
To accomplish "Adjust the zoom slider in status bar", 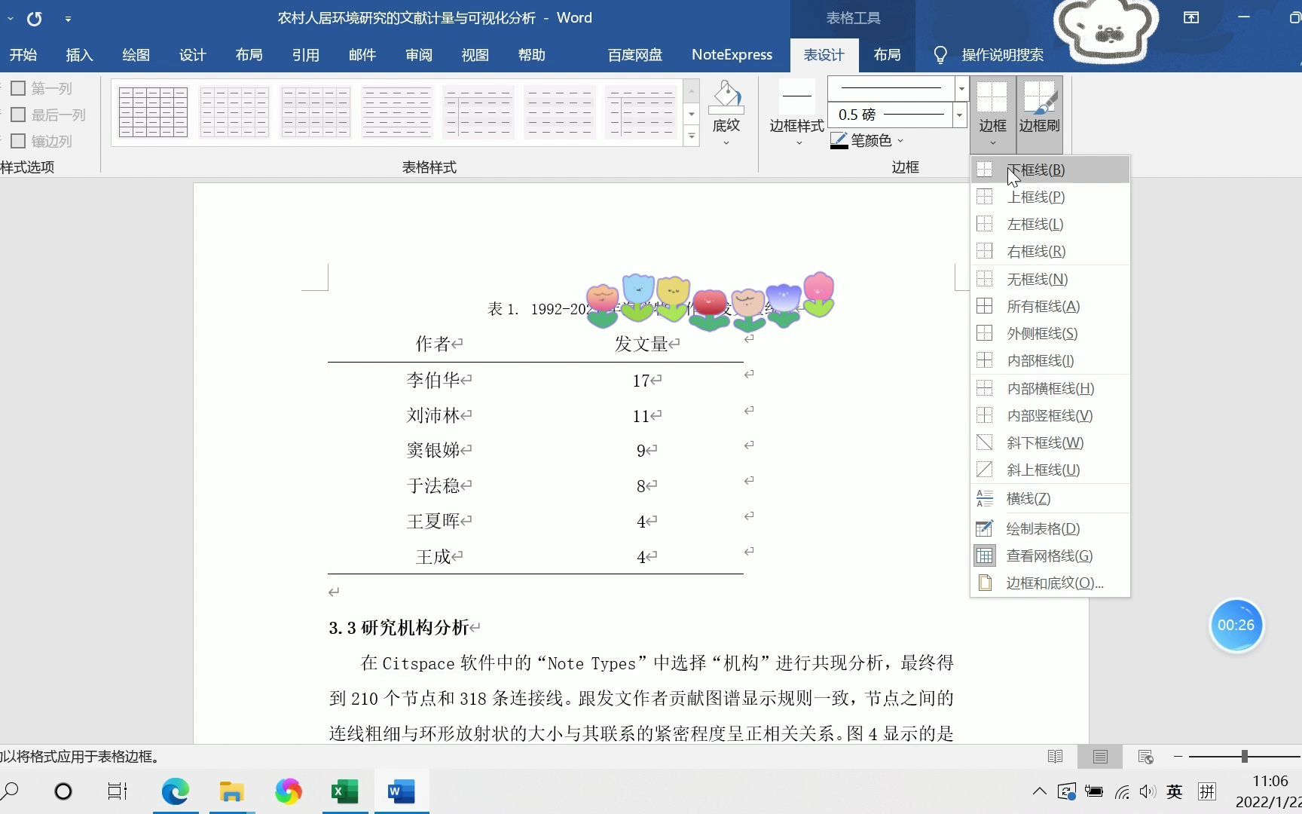I will pos(1244,756).
